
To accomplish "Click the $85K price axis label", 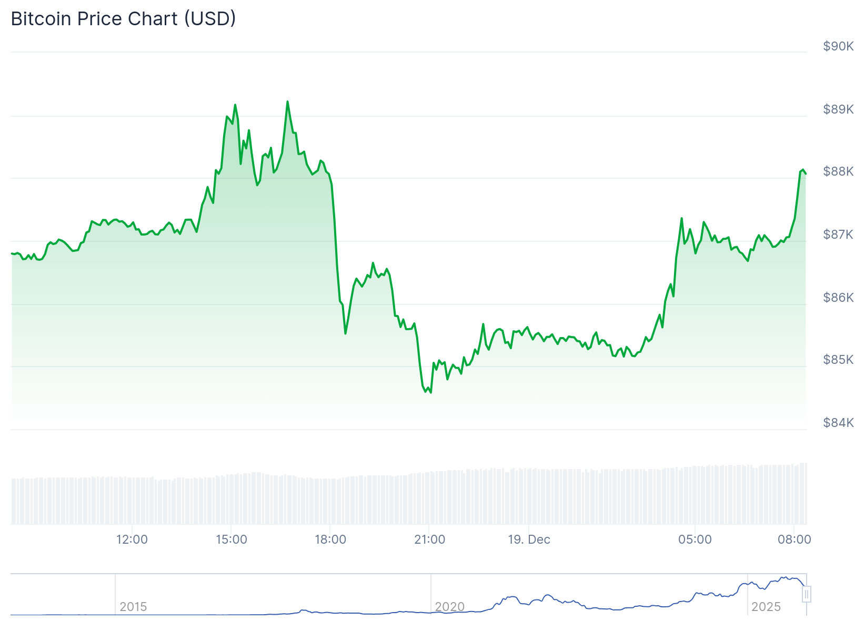I will [838, 360].
